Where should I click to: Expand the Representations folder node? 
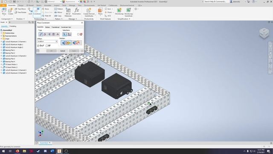(x=1, y=36)
